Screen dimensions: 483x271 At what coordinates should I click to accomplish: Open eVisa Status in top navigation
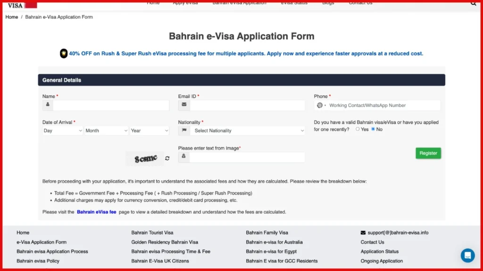[x=294, y=3]
